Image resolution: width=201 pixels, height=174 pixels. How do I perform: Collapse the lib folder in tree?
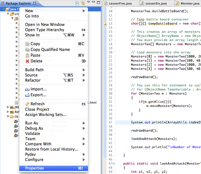coord(8,117)
